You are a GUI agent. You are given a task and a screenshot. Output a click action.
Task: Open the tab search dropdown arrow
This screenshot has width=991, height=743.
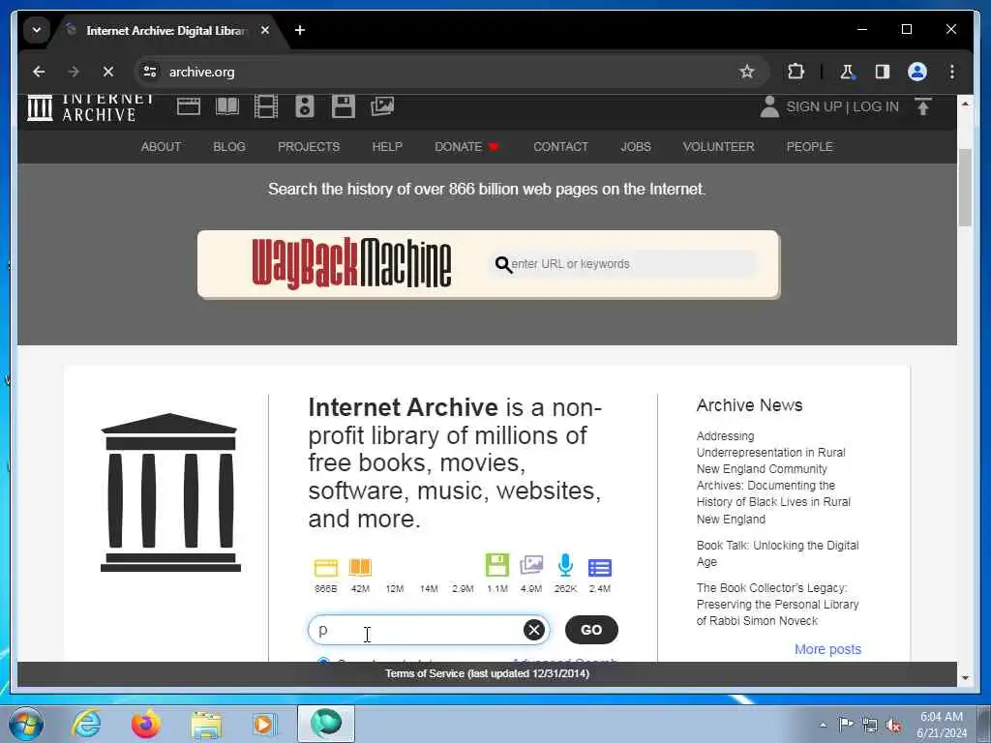pyautogui.click(x=37, y=30)
